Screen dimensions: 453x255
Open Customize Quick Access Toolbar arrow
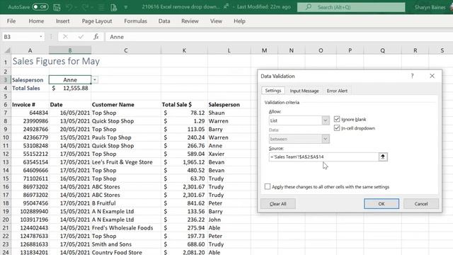126,7
